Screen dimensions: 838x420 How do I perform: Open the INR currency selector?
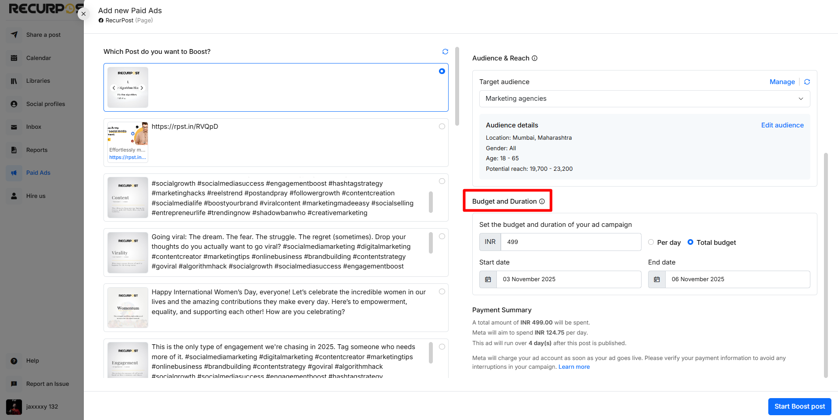pyautogui.click(x=490, y=242)
